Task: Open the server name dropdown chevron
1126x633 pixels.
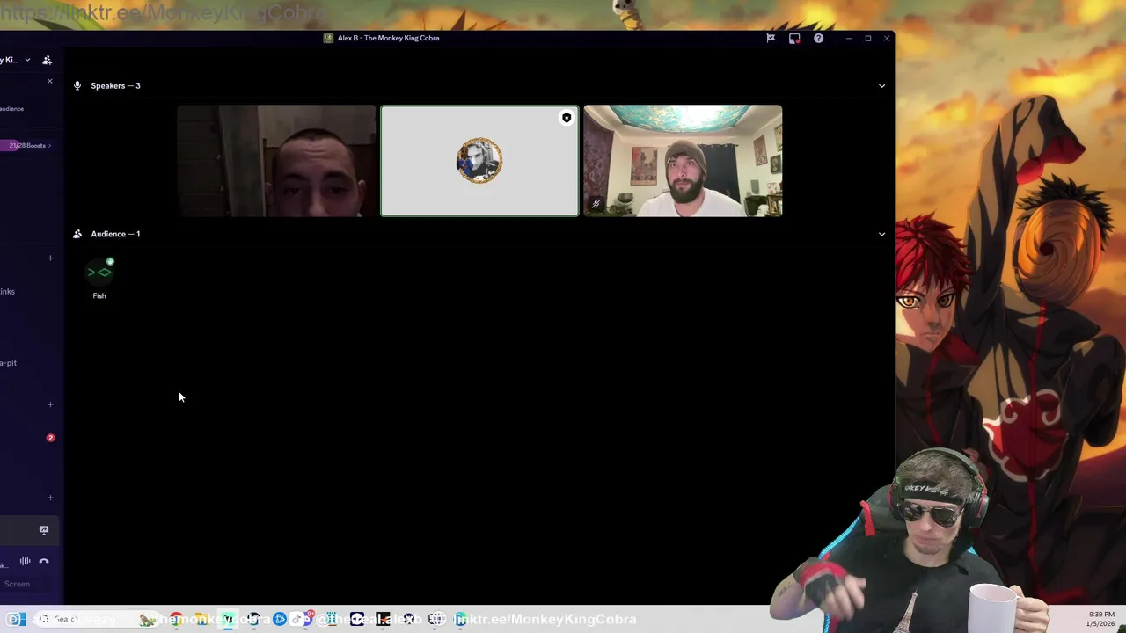Action: (27, 60)
